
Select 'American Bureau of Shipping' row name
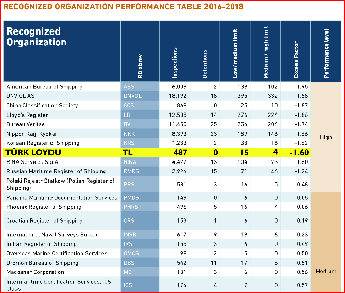[44, 87]
